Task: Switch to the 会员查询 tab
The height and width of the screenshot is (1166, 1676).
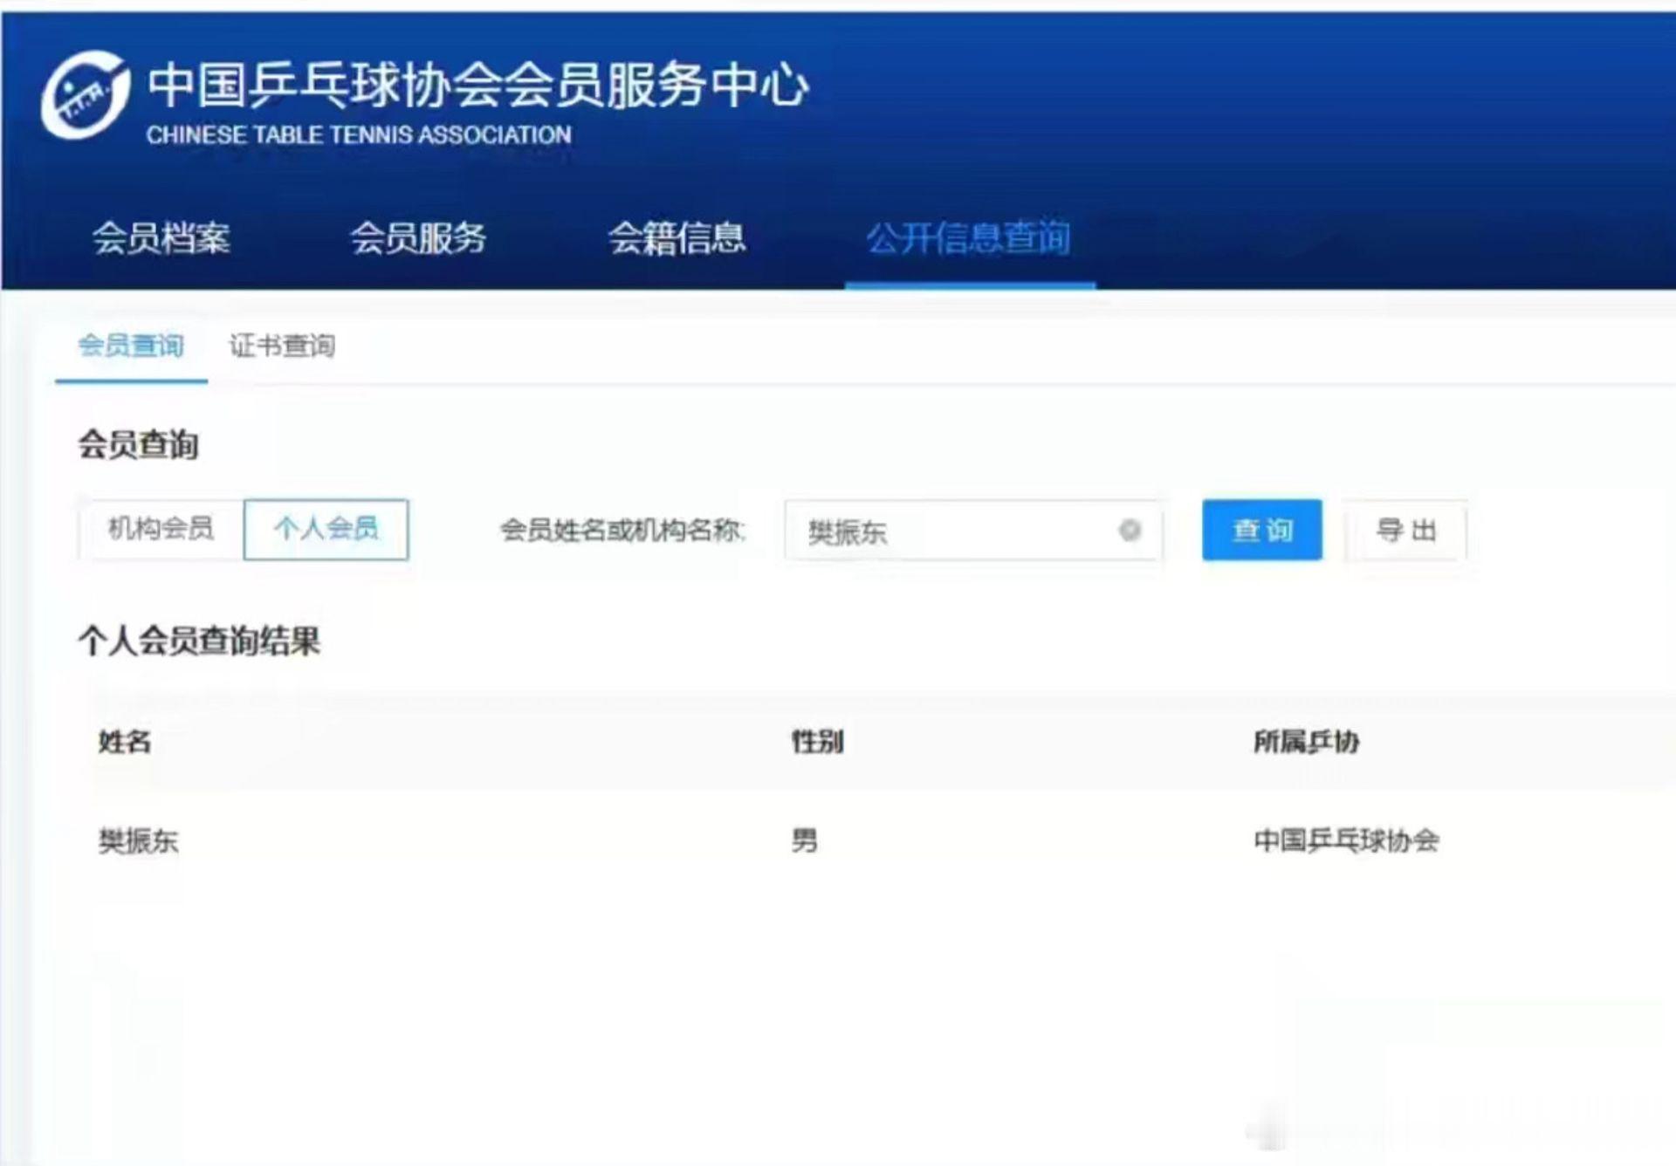Action: point(131,346)
